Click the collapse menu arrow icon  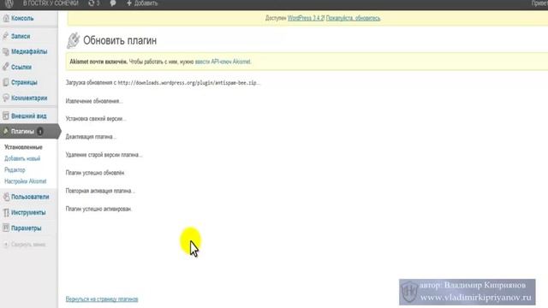[x=6, y=245]
